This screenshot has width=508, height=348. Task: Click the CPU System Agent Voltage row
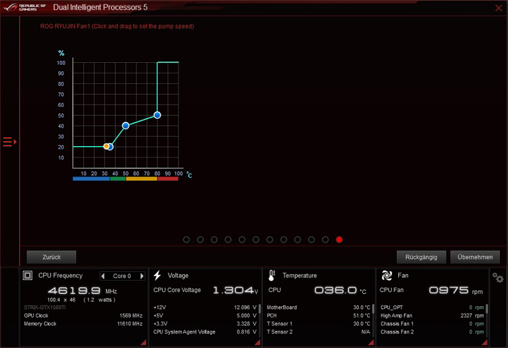click(204, 331)
